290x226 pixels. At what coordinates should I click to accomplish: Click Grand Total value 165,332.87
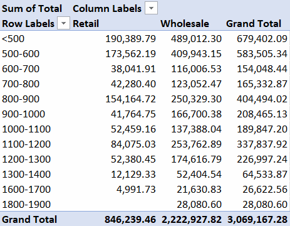click(x=262, y=84)
